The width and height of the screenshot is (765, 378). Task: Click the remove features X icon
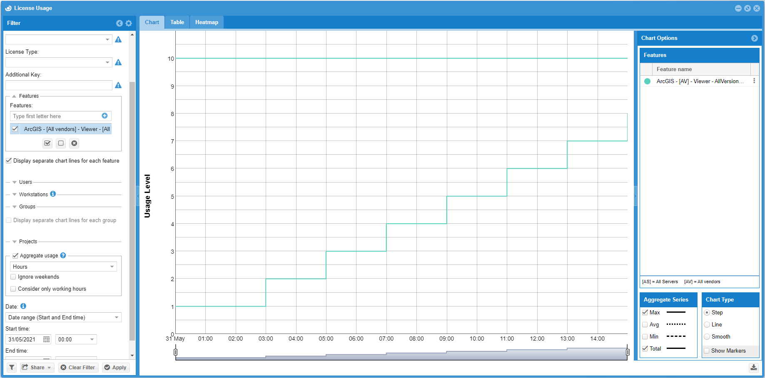tap(74, 143)
